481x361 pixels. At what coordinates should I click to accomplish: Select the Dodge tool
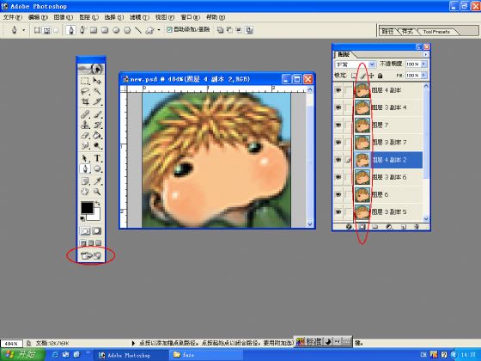click(97, 145)
